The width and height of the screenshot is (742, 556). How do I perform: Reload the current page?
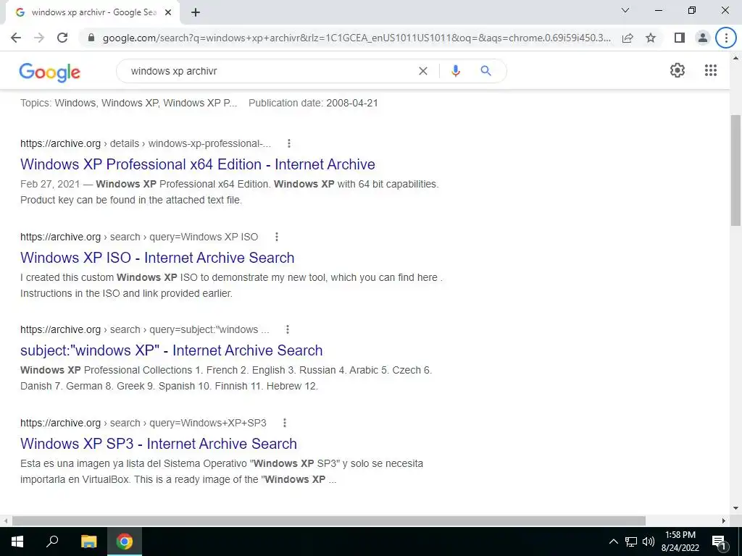pyautogui.click(x=62, y=38)
